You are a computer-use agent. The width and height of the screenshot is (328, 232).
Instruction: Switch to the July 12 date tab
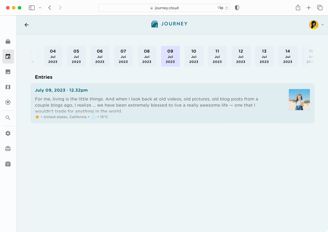tap(241, 56)
